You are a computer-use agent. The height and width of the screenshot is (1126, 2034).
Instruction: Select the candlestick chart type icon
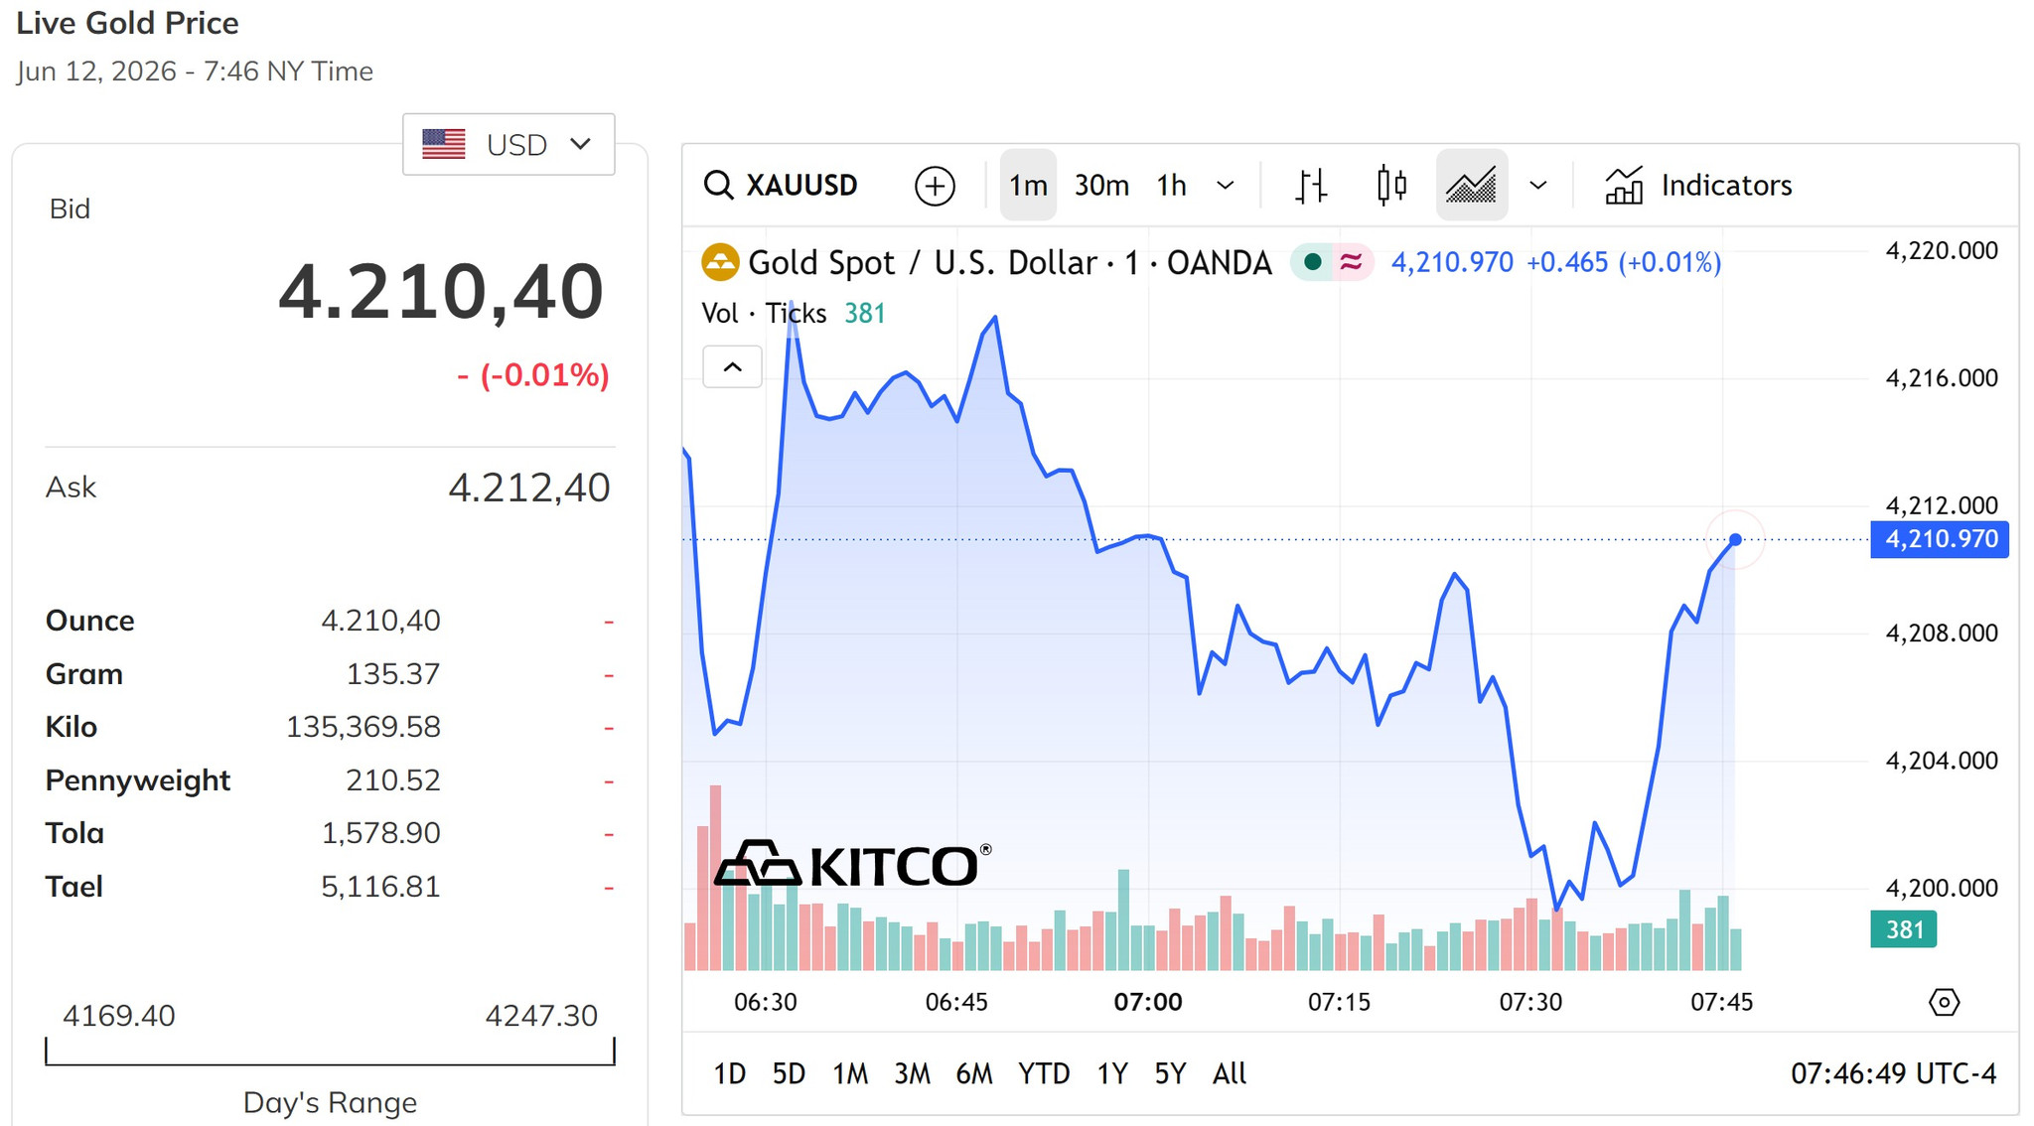[x=1391, y=186]
